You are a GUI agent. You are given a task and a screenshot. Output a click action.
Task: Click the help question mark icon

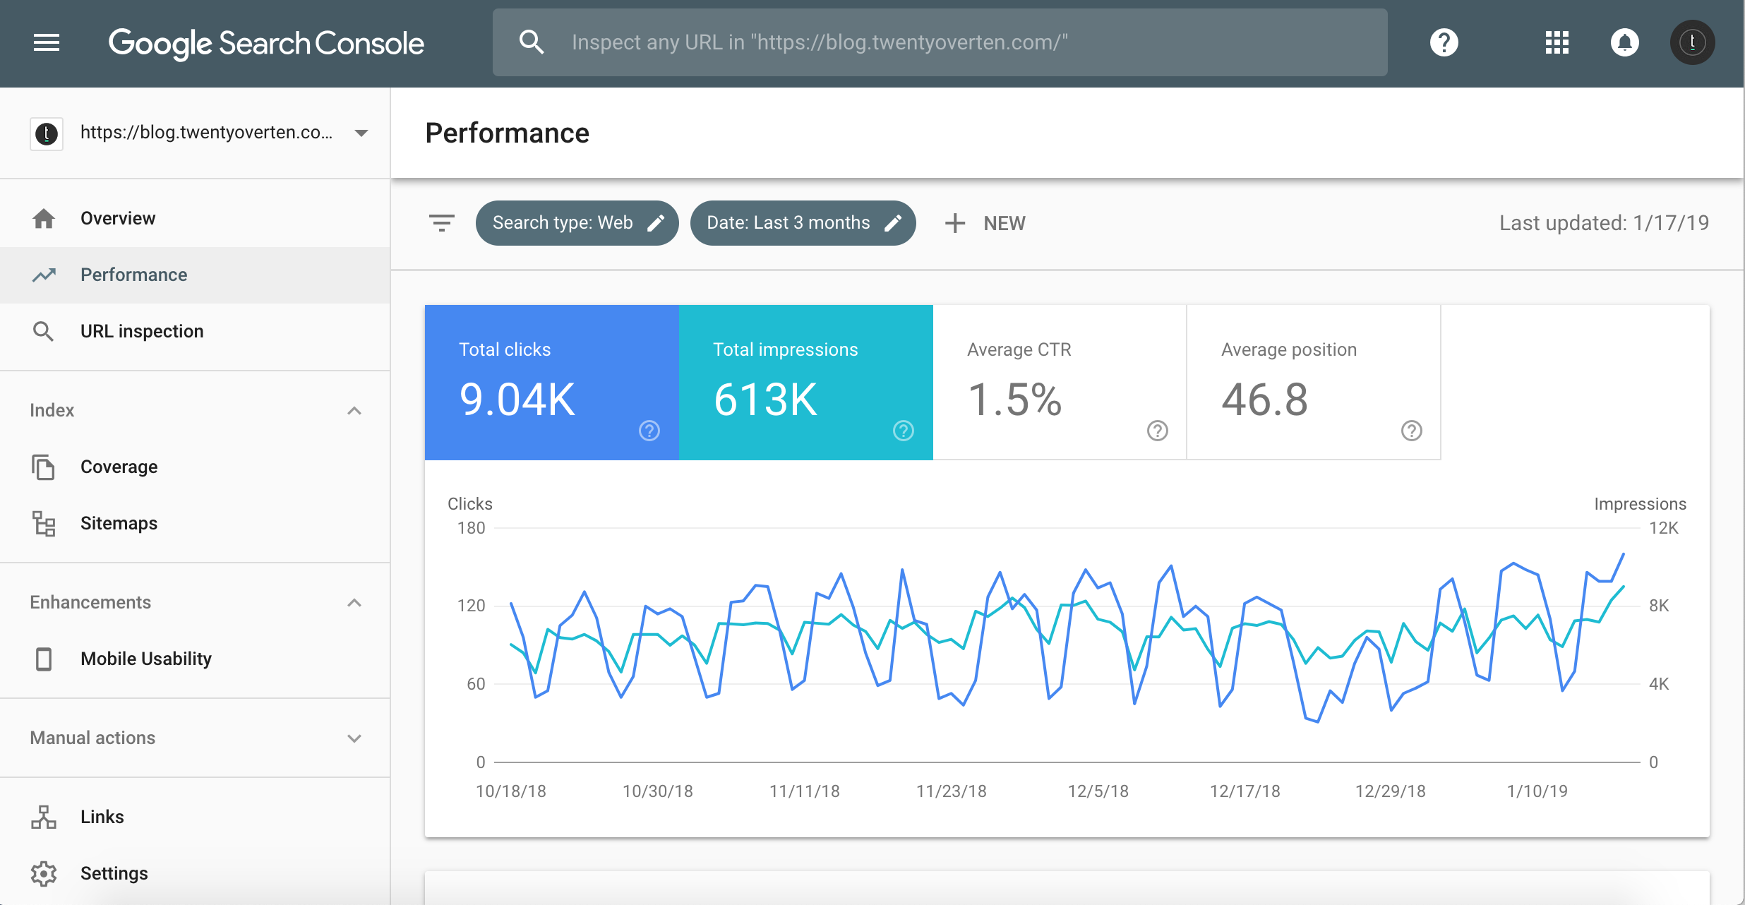[1444, 42]
